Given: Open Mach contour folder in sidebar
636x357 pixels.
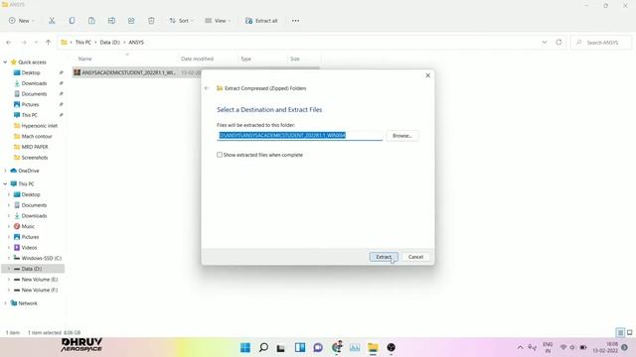Looking at the screenshot, I should 37,136.
